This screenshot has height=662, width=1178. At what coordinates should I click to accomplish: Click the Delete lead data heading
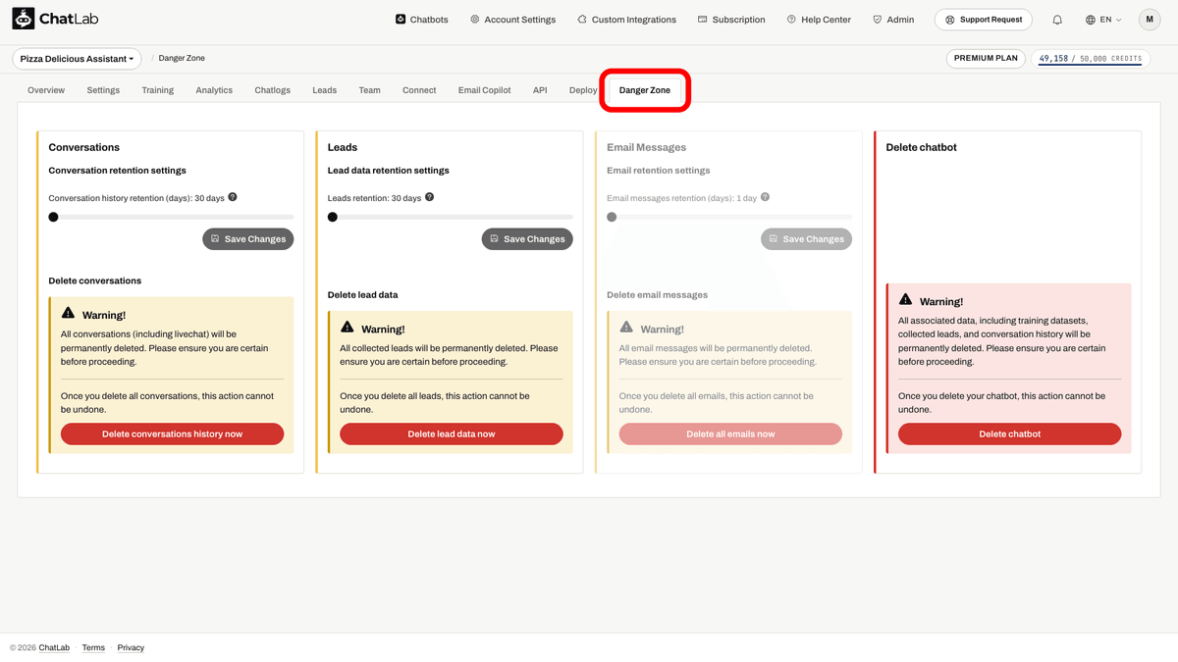[x=363, y=294]
